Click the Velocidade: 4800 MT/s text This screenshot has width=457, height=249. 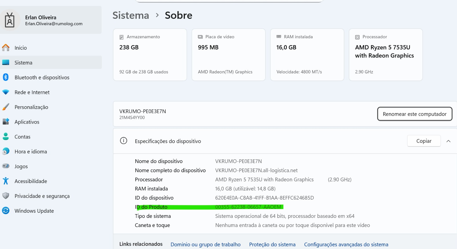[299, 72]
